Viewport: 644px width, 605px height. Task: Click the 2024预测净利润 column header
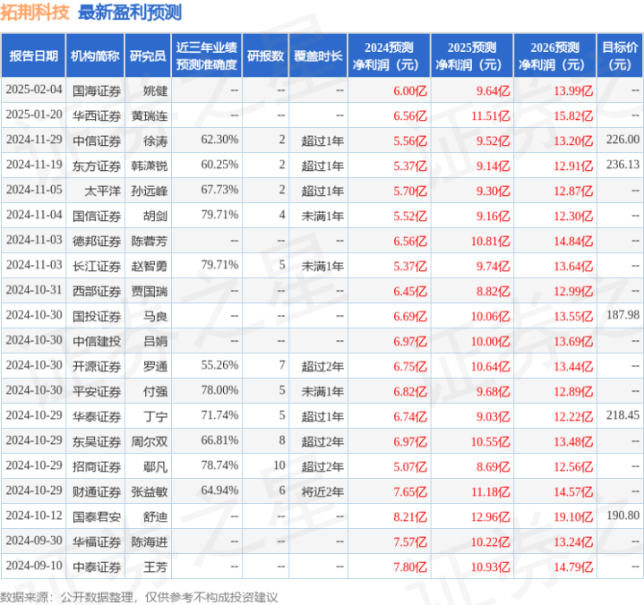(x=389, y=55)
